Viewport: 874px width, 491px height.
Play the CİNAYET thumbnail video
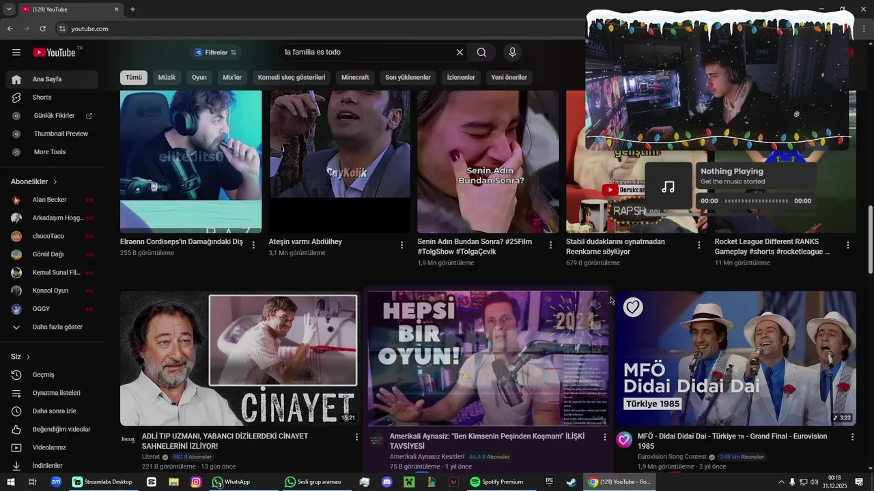(x=240, y=359)
